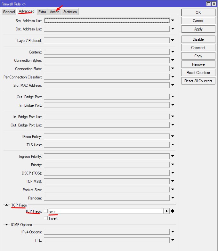The height and width of the screenshot is (251, 218).
Task: Toggle the TCP Flags negate checkbox
Action: click(x=46, y=211)
